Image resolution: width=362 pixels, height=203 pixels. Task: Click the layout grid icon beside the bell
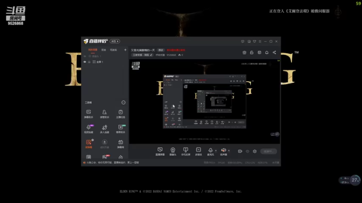coord(259,52)
